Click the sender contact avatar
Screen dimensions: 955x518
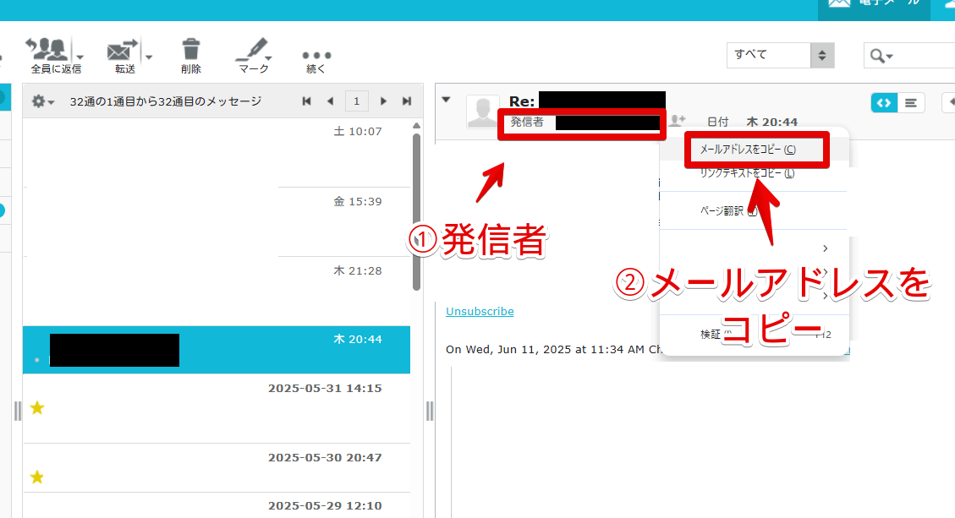[x=482, y=112]
